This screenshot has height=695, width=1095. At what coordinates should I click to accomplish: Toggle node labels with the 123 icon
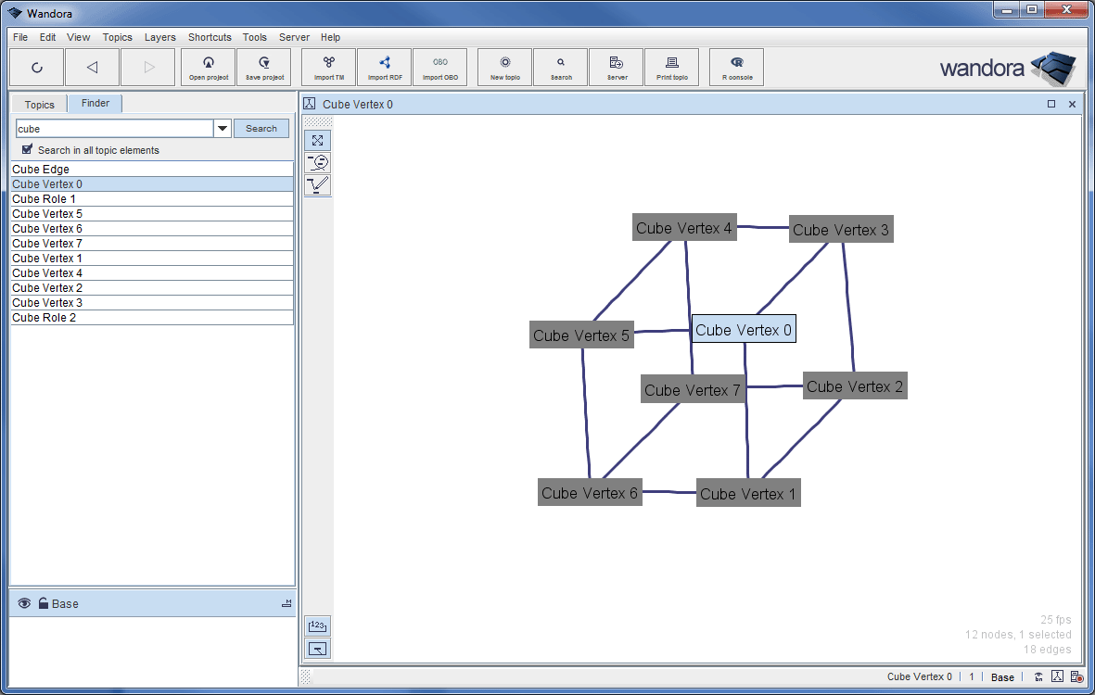[317, 626]
